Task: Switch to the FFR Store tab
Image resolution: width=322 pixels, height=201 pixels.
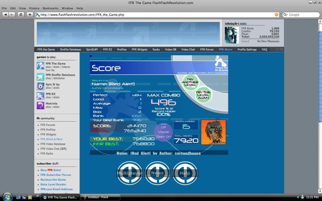Action: click(225, 50)
